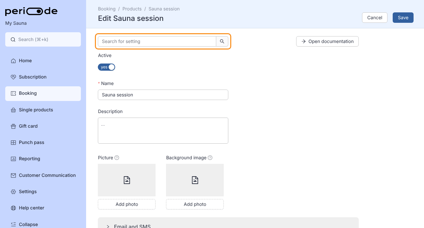This screenshot has height=228, width=424.
Task: Click Add photo under Background image
Action: pos(195,204)
